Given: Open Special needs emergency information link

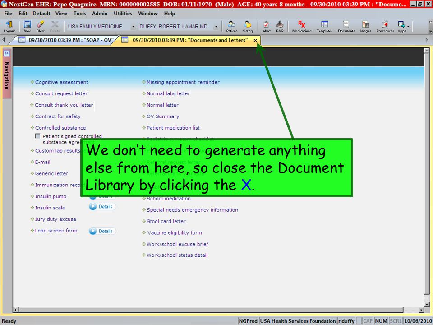Looking at the screenshot, I should 192,210.
